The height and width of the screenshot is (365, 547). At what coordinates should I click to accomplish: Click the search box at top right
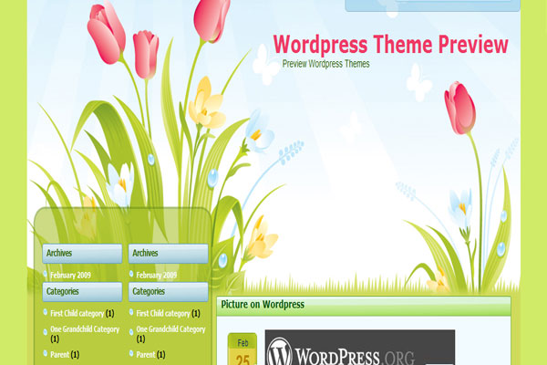pos(453,1)
